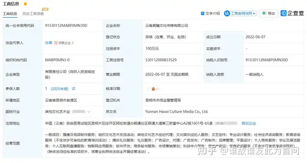Click the registered address text
This screenshot has width=307, height=163.
coord(129,123)
